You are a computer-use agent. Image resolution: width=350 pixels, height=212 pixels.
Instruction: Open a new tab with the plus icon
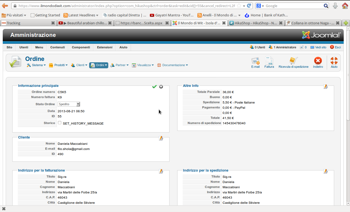tap(346, 23)
